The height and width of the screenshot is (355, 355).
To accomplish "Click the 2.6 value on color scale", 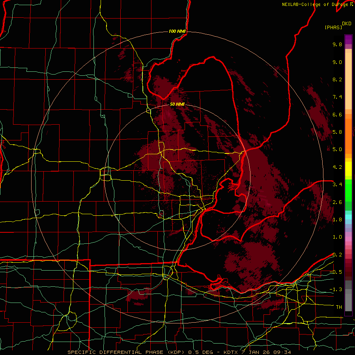I will coord(337,202).
